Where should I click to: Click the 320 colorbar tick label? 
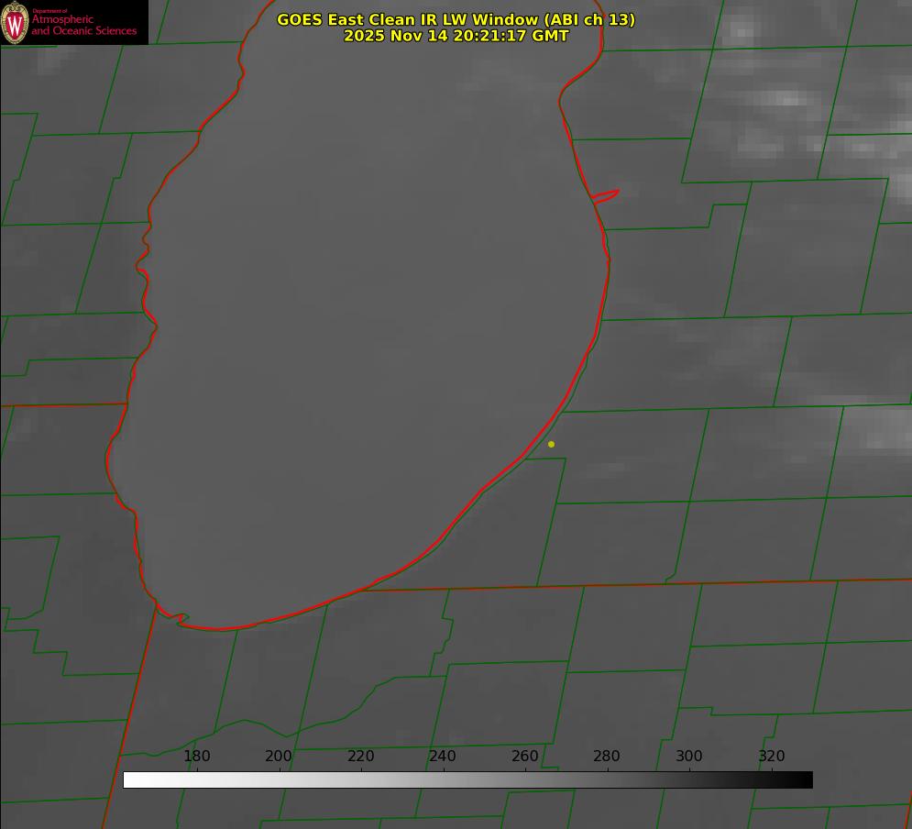(x=771, y=756)
